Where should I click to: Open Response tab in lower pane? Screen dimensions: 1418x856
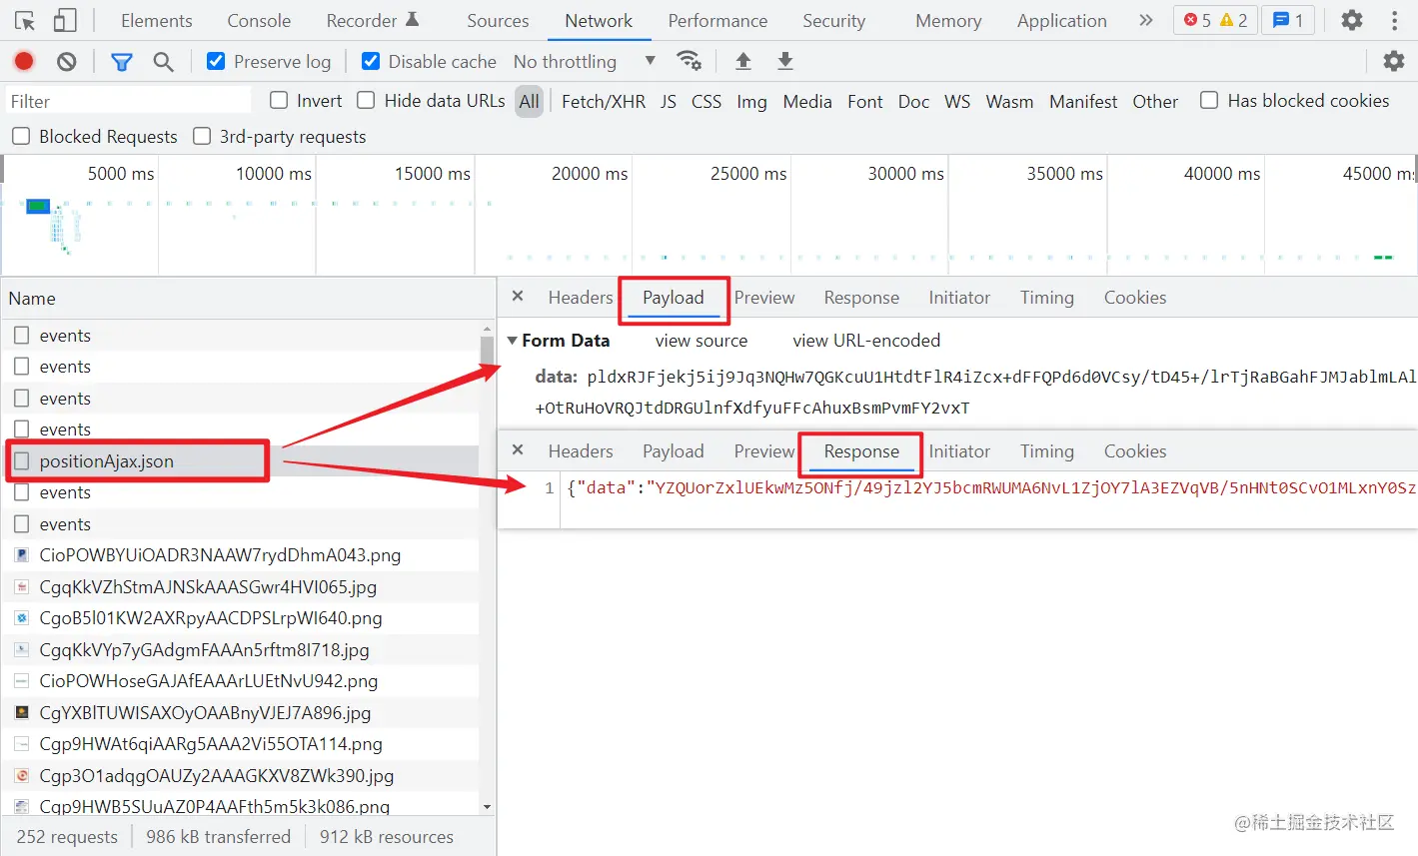pos(861,450)
